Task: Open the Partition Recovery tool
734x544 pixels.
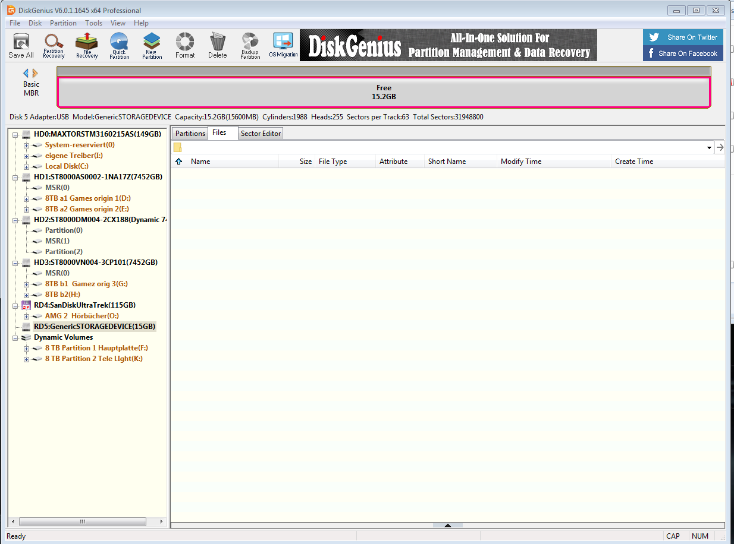Action: coord(54,46)
